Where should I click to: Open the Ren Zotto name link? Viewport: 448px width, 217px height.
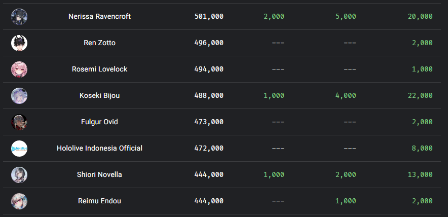tap(99, 43)
